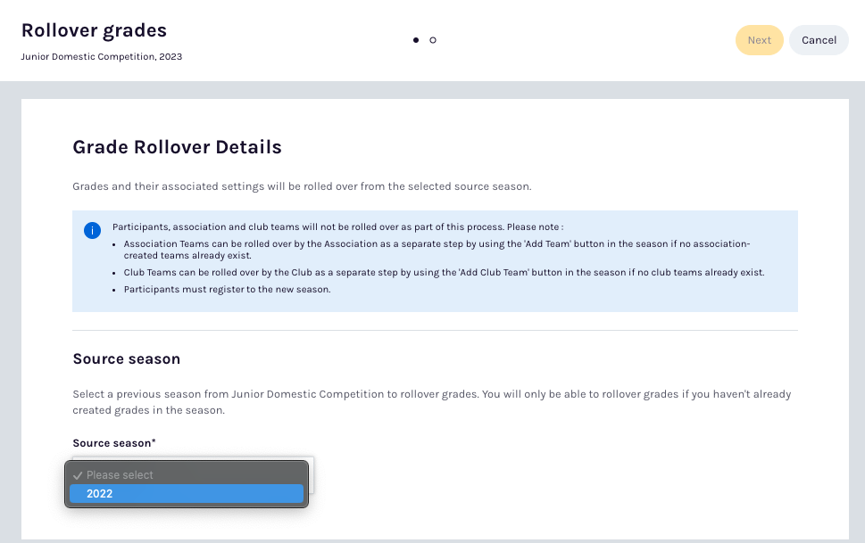Select the first filled step indicator dot
This screenshot has height=543, width=865.
pos(416,40)
